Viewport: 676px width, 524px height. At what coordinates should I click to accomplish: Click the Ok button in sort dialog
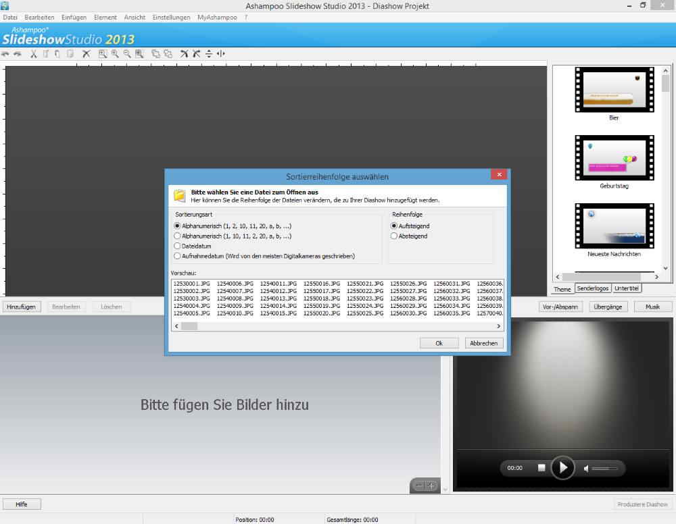(x=439, y=343)
